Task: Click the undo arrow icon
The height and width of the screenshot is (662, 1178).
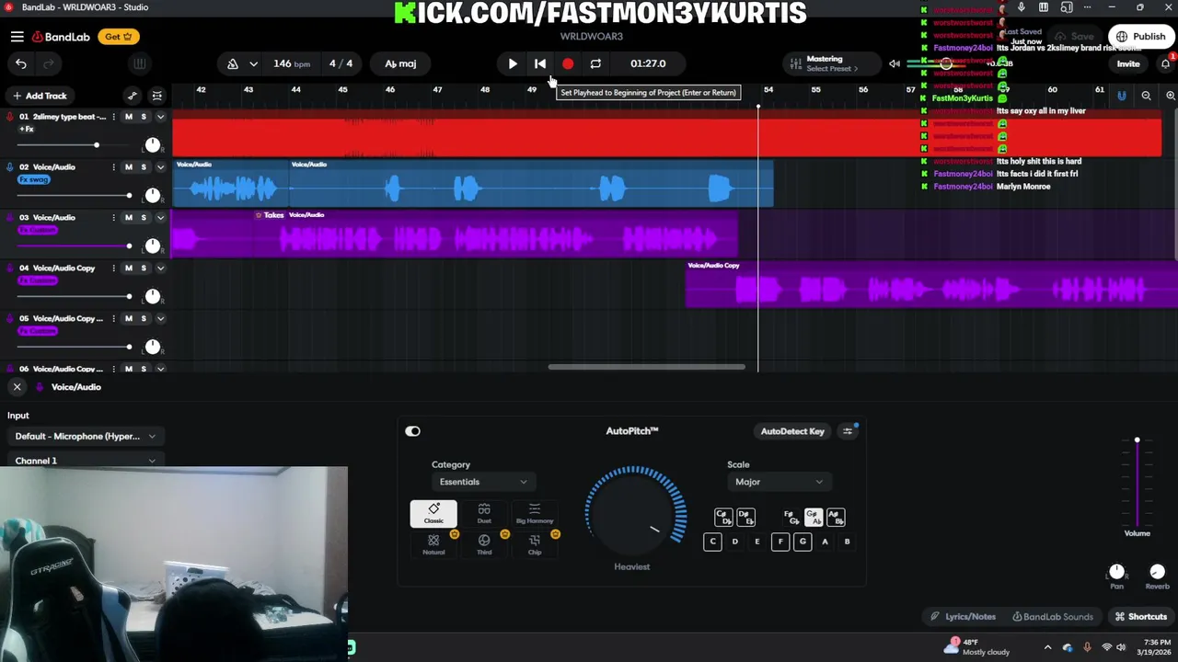Action: [21, 63]
